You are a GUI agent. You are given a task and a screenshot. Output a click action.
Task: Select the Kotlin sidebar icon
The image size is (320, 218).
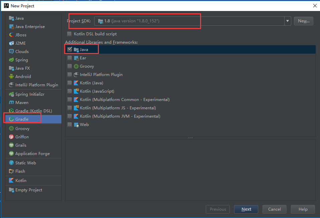11,181
